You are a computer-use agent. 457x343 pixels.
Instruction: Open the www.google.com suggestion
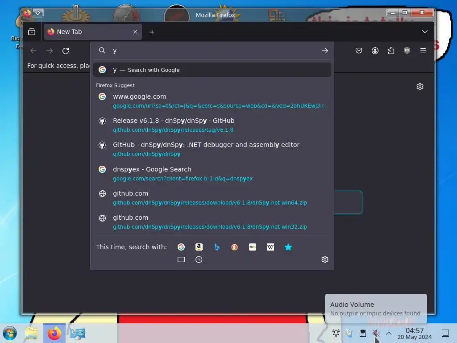[212, 101]
